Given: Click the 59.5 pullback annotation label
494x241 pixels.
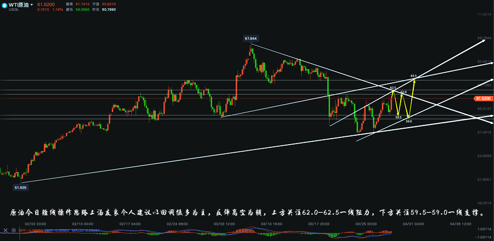Looking at the screenshot, I should 398,117.
